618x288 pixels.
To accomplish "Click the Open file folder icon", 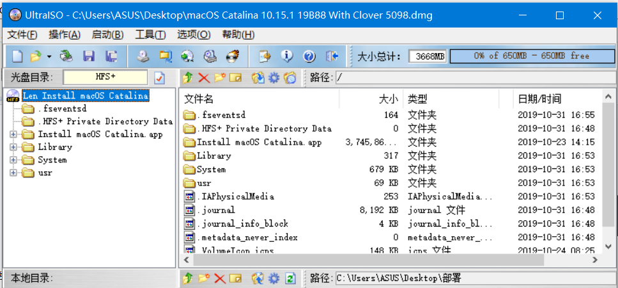I will point(36,56).
